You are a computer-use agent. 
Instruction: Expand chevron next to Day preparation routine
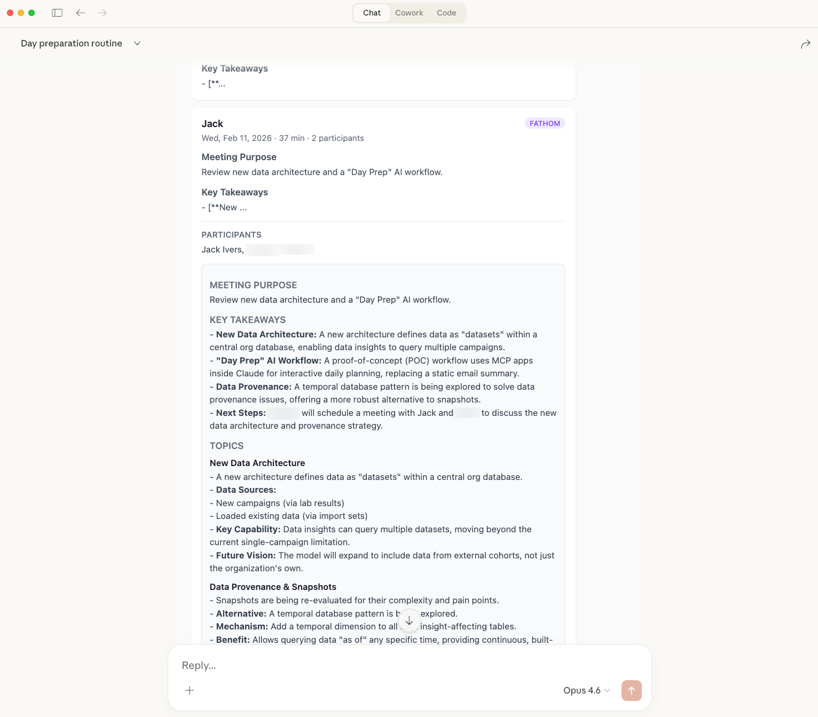click(137, 43)
